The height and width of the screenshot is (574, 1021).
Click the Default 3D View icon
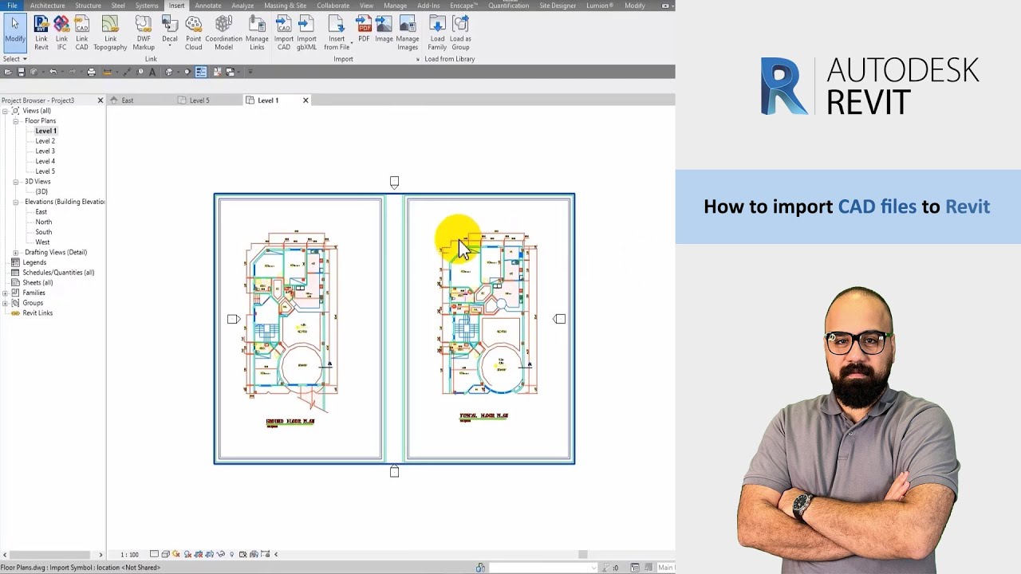(168, 72)
